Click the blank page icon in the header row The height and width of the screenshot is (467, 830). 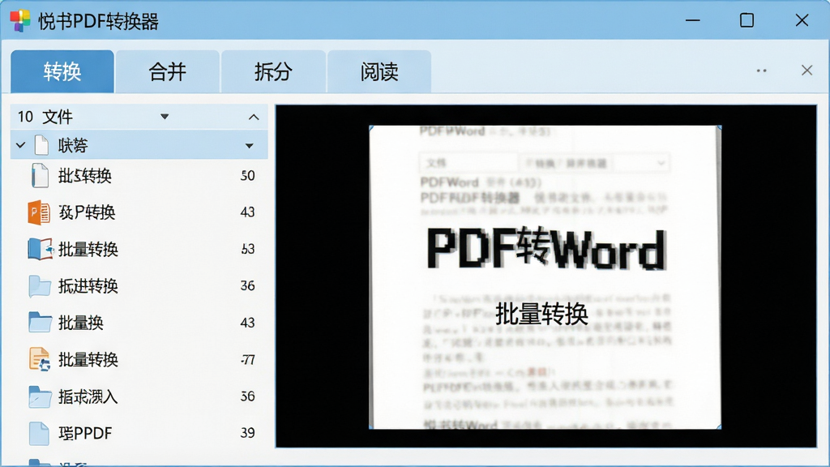point(41,144)
